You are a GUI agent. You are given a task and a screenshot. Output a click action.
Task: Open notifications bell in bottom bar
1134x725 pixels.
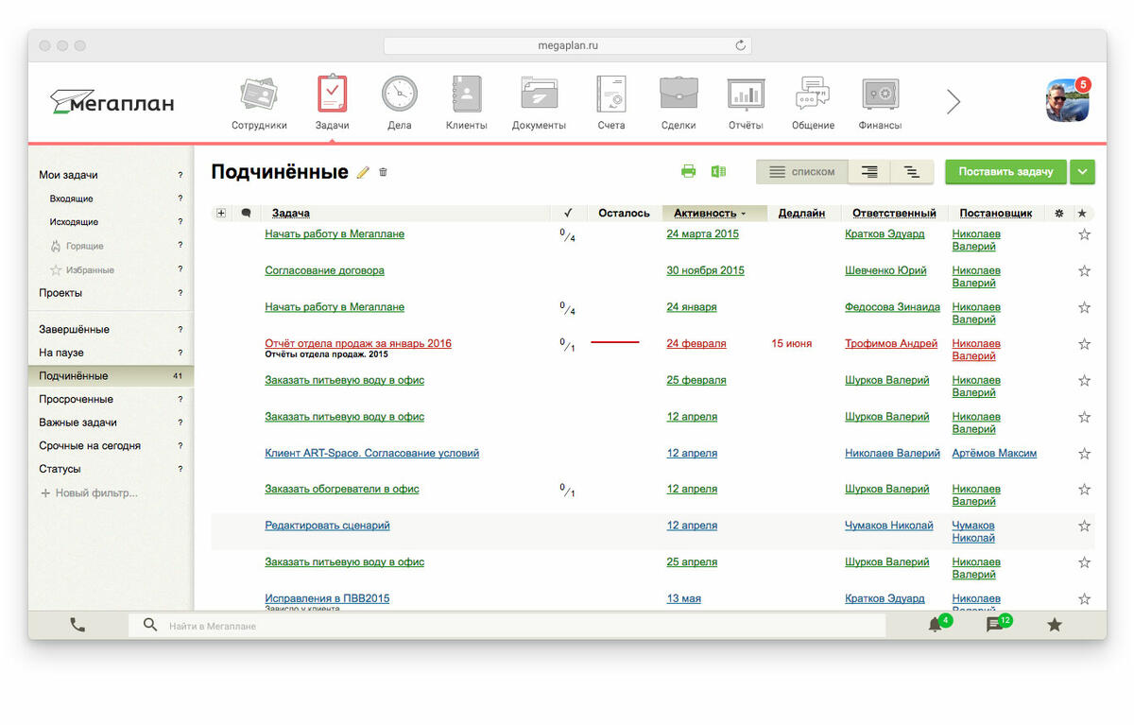pyautogui.click(x=935, y=625)
